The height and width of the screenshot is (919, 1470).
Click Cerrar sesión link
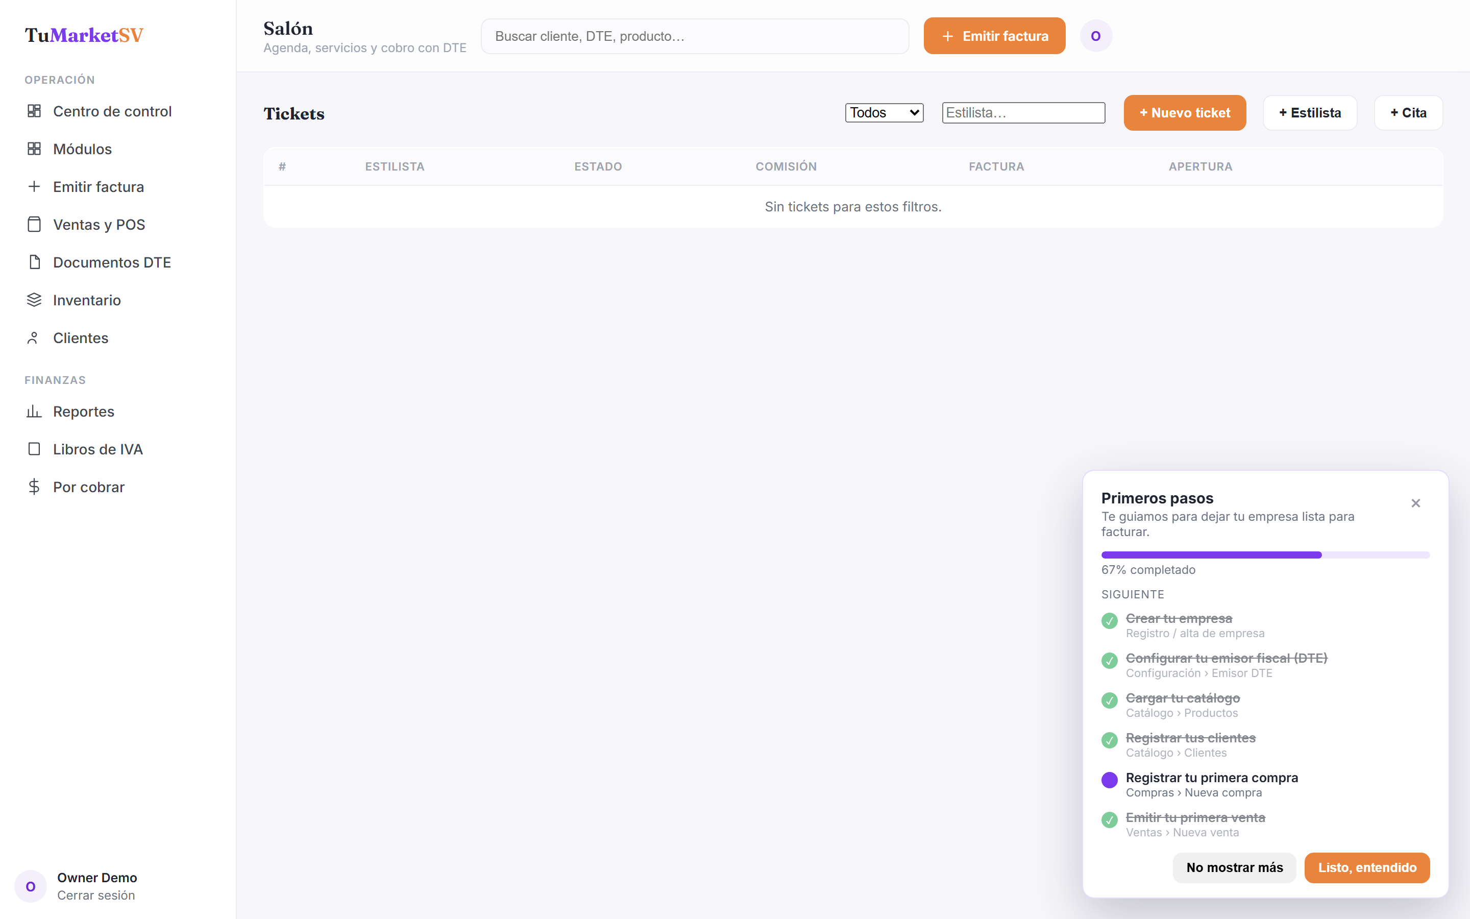96,896
